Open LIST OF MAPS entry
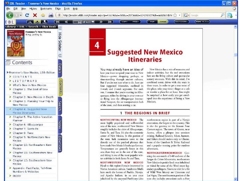Screen dimensions: 242x181 [25, 81]
